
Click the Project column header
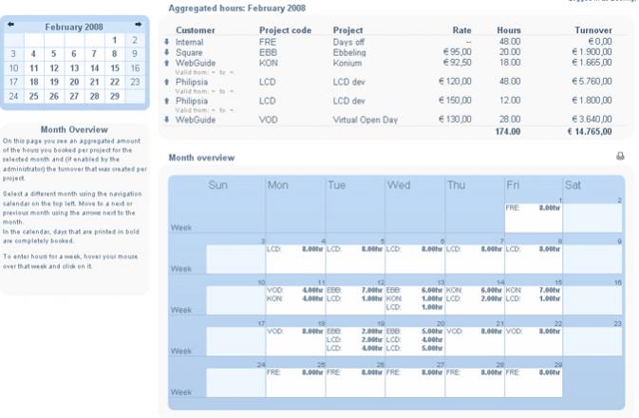(x=348, y=30)
